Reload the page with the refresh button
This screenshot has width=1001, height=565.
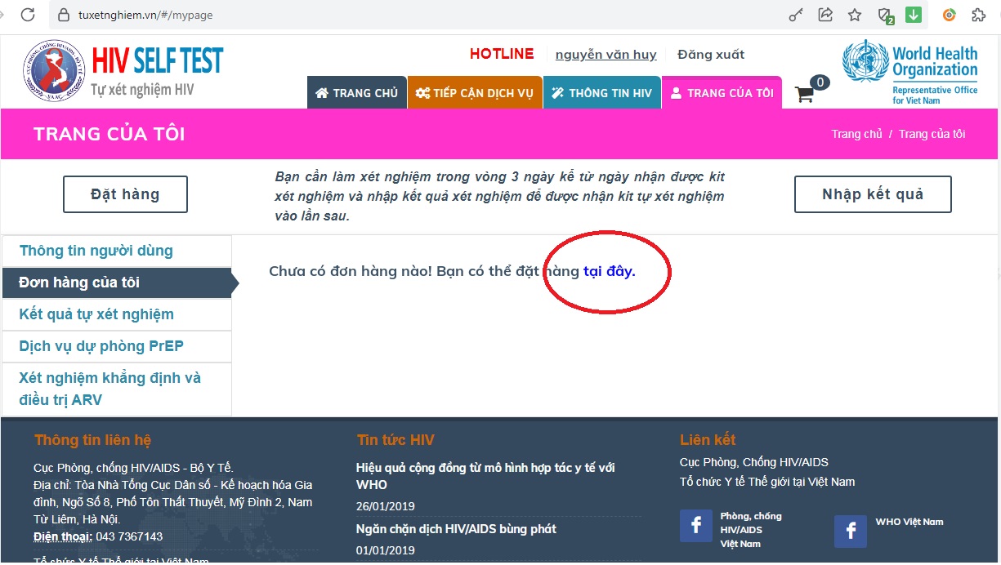coord(28,15)
